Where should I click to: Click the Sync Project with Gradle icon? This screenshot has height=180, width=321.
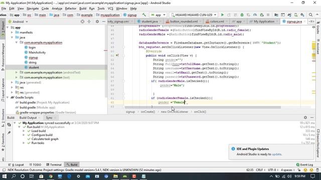point(289,15)
